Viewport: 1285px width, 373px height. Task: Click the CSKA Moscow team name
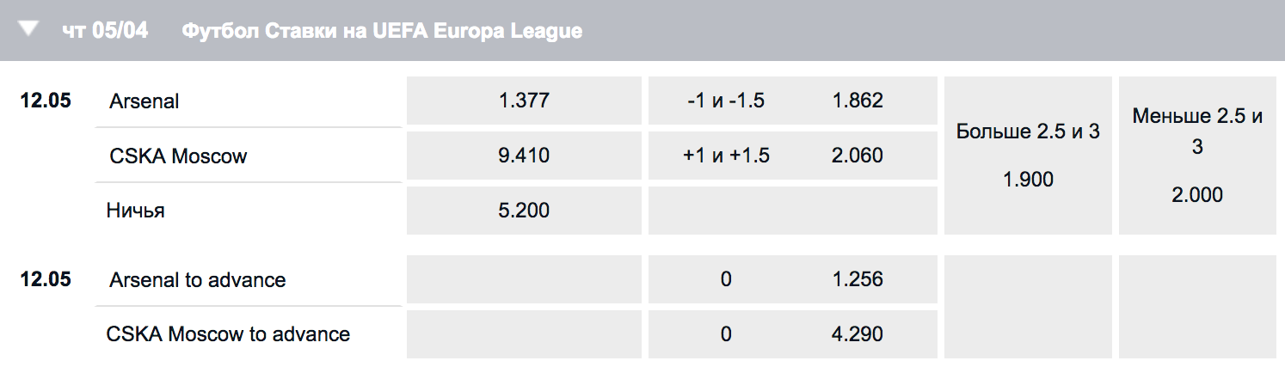(x=178, y=156)
